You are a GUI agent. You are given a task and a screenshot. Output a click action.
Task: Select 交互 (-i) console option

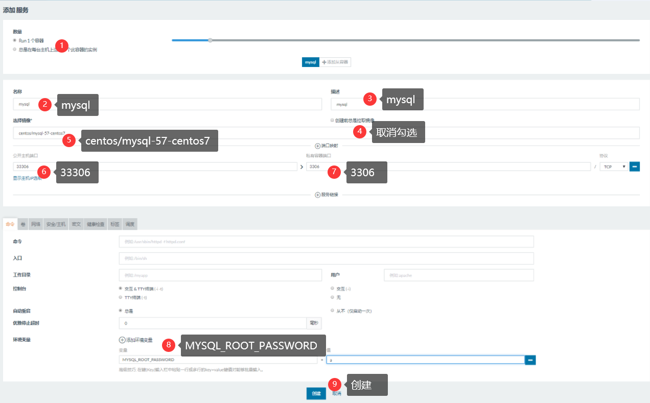[x=333, y=289]
